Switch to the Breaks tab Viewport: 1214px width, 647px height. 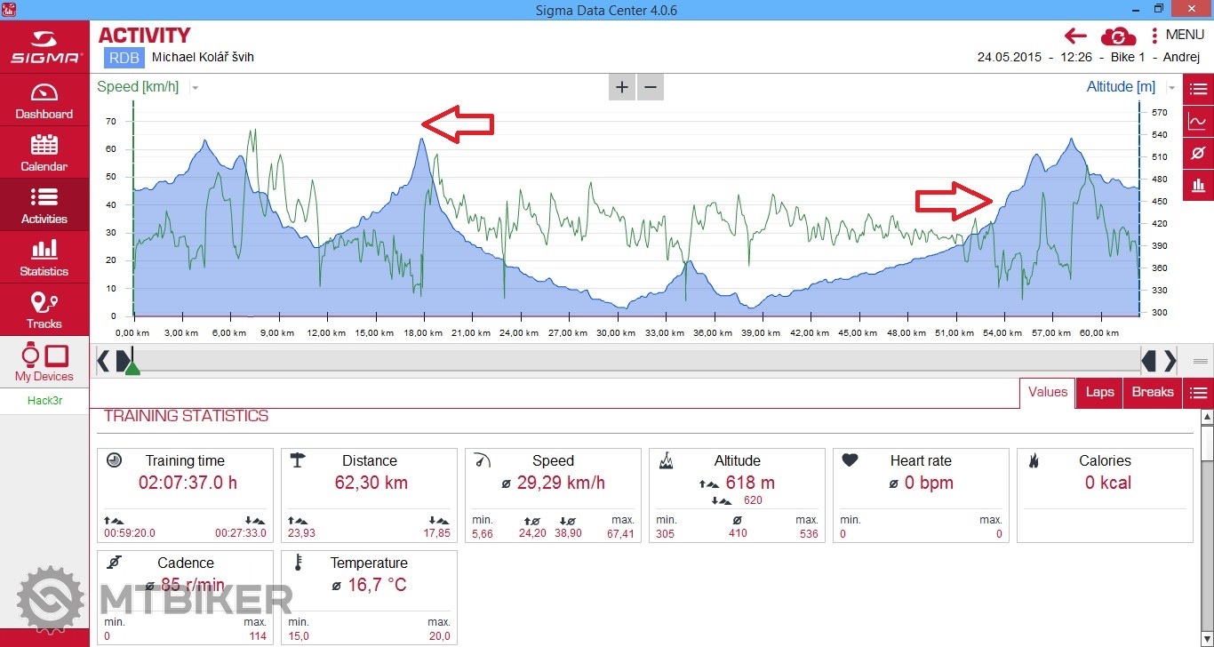1152,392
